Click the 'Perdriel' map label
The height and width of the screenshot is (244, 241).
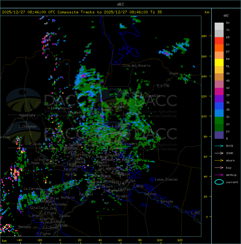[71, 169]
